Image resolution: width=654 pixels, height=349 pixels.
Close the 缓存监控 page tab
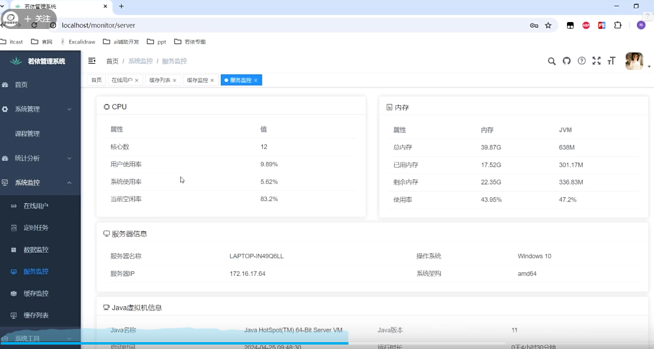pos(212,81)
